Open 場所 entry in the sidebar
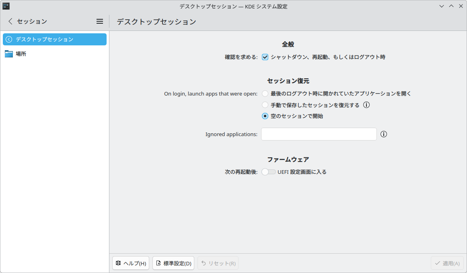 click(55, 54)
